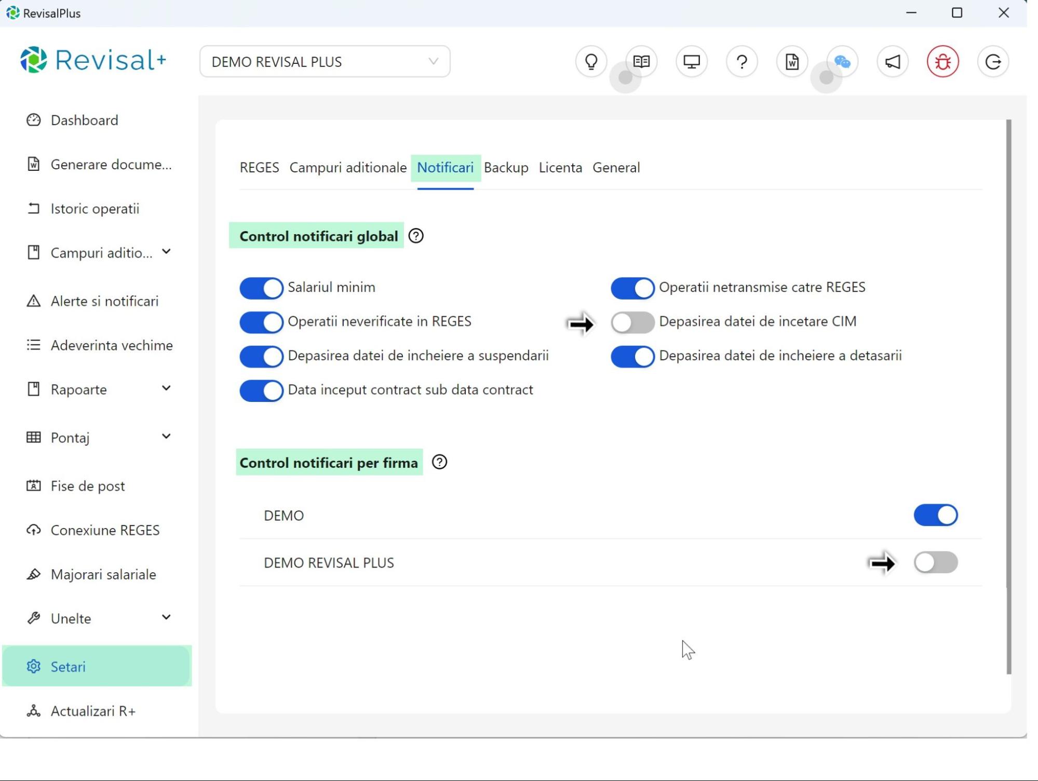Enable the Depasirea datei de incetare CIM toggle

632,322
